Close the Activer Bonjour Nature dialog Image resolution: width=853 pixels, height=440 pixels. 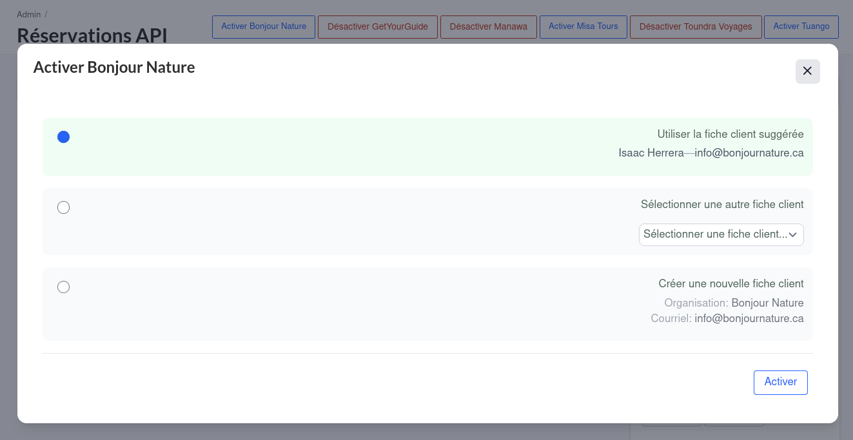[807, 72]
